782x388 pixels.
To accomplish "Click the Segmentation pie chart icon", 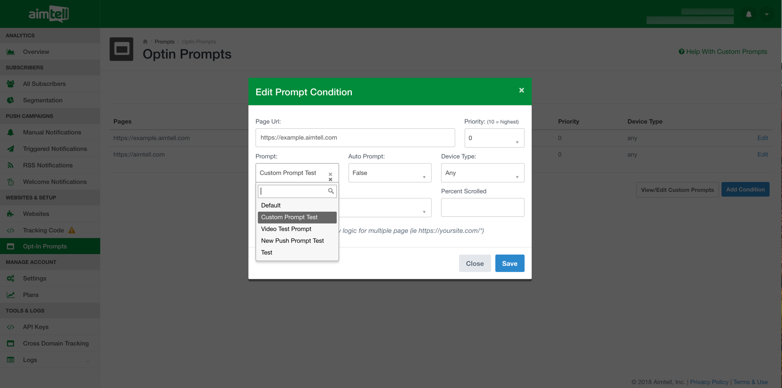I will pyautogui.click(x=10, y=100).
